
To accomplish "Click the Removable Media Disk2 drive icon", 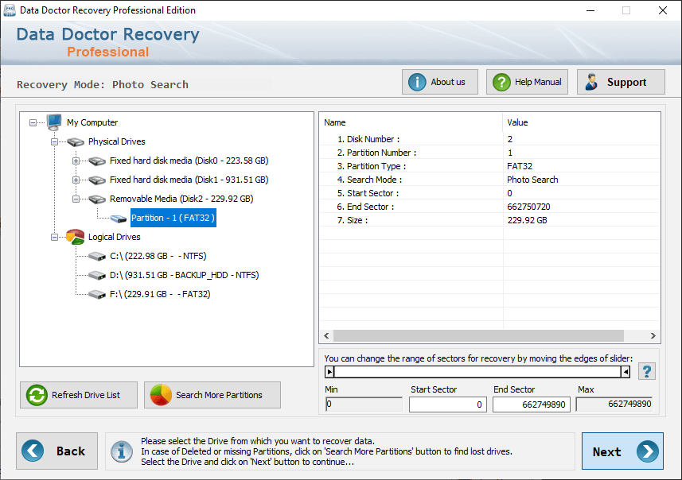I will click(97, 199).
